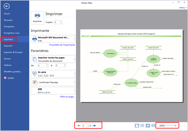Click the Copies number field
The height and width of the screenshot is (131, 188).
click(58, 22)
